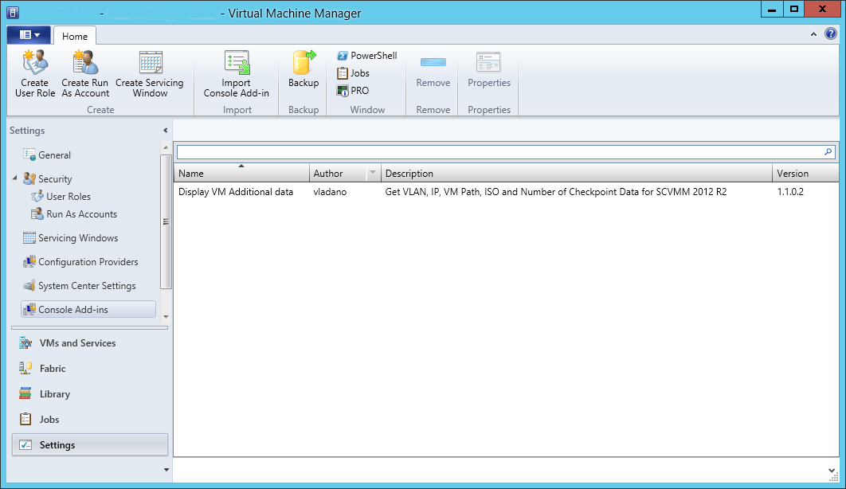Click author cell 'vladano'
Viewport: 846px width, 489px height.
pos(331,192)
